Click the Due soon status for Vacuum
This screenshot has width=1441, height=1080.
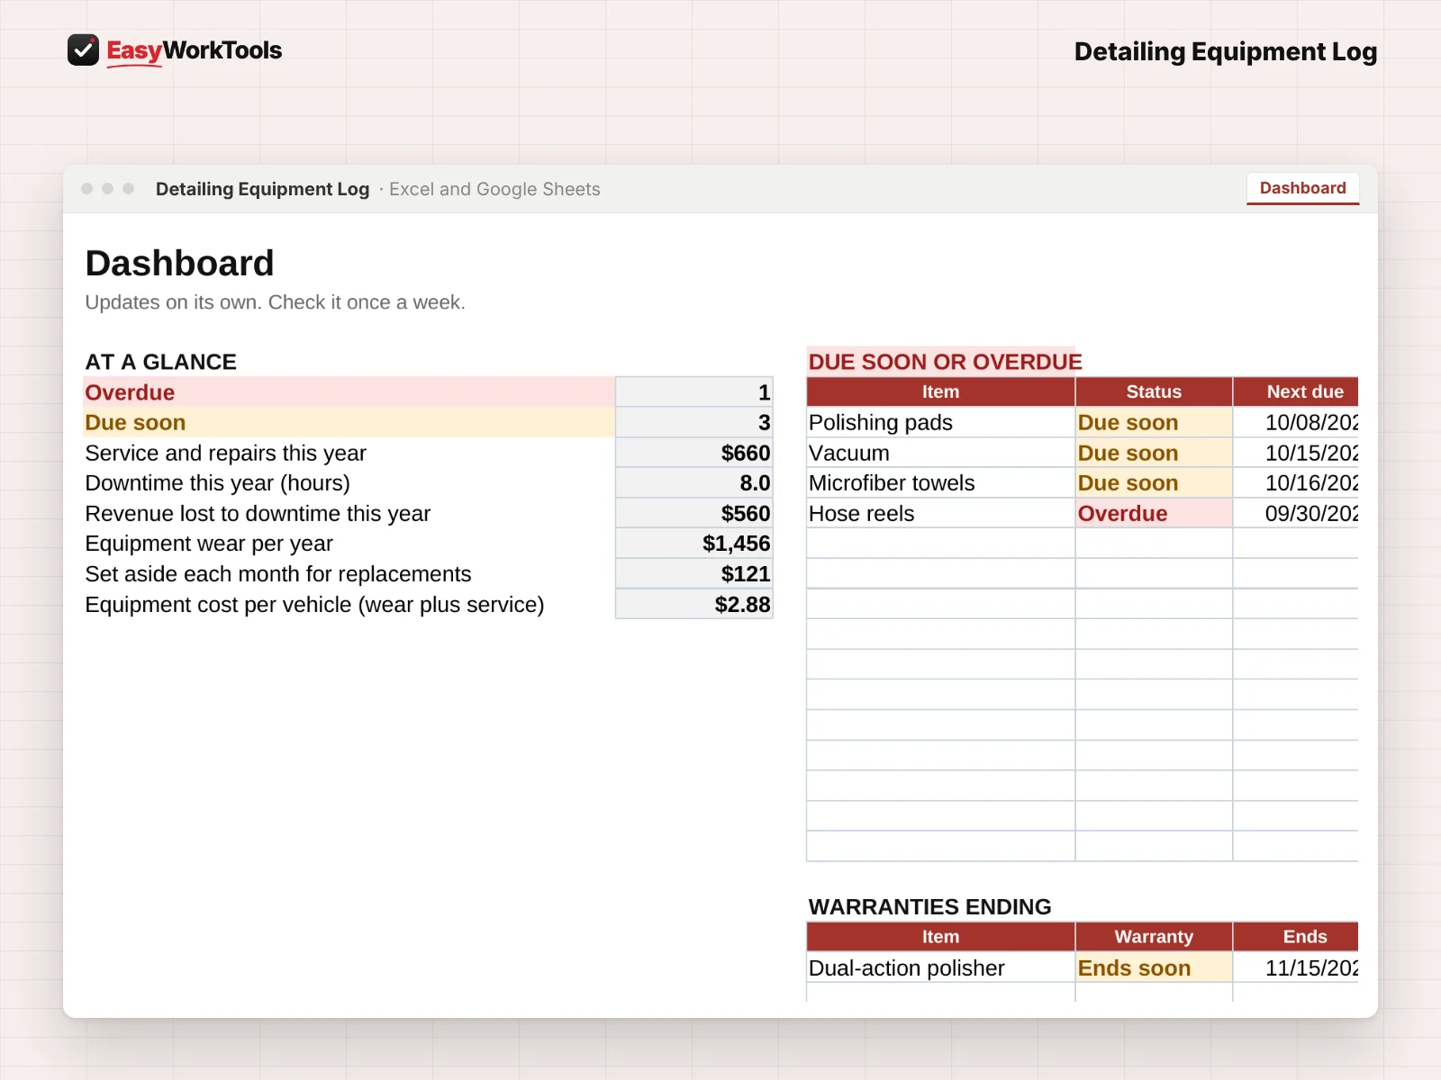click(x=1154, y=453)
